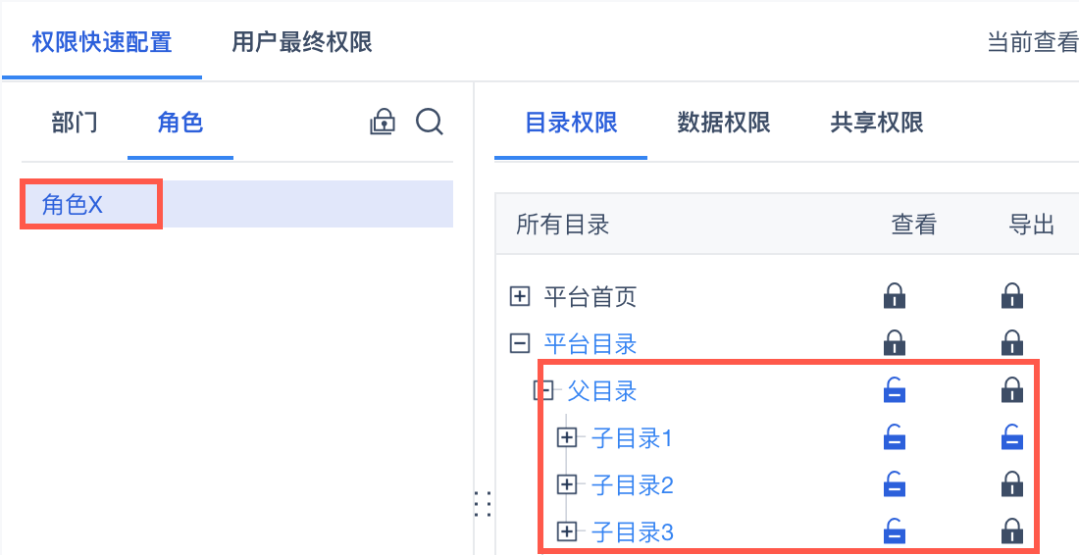Toggle 平台首页 export permission lock
Image resolution: width=1079 pixels, height=555 pixels.
point(1012,295)
